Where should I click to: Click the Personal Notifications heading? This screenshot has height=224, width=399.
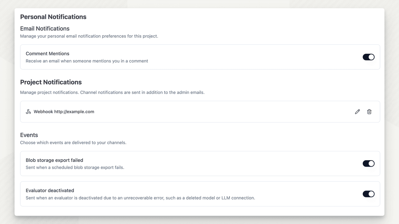tap(53, 17)
